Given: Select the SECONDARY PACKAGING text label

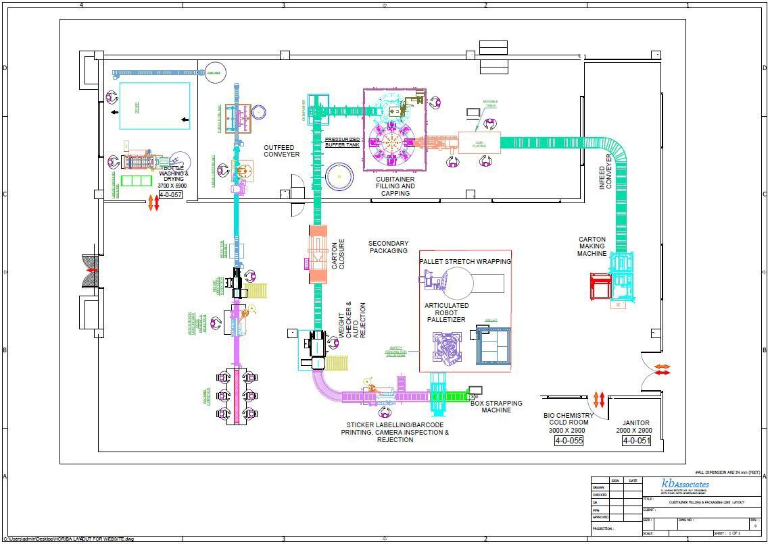Looking at the screenshot, I should 388,247.
